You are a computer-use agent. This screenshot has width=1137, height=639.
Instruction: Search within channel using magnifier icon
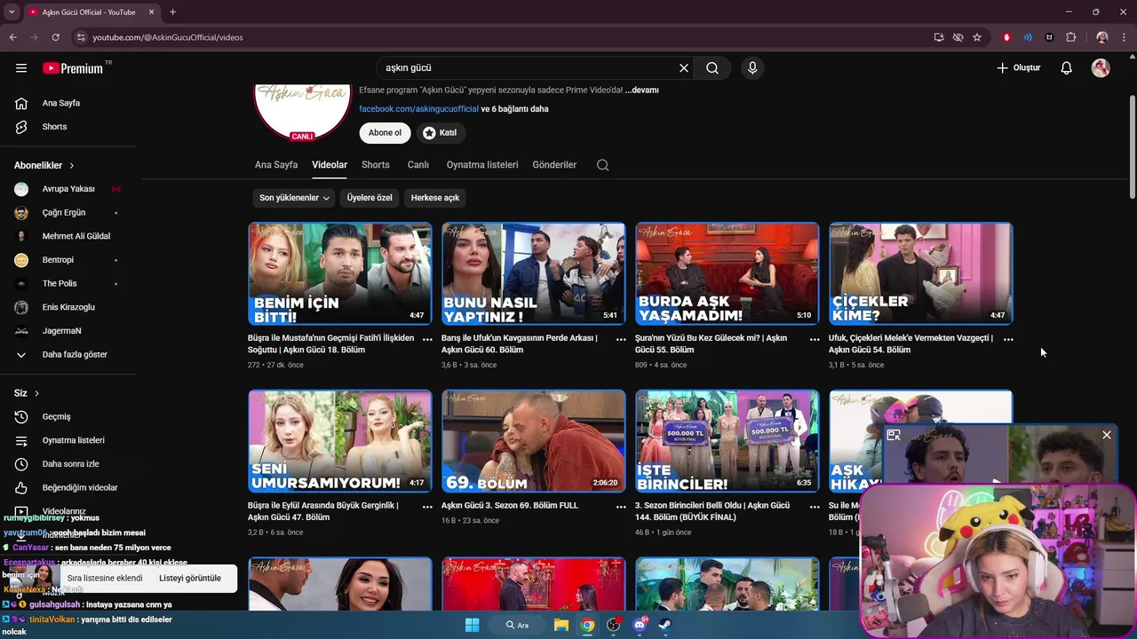[x=602, y=165]
